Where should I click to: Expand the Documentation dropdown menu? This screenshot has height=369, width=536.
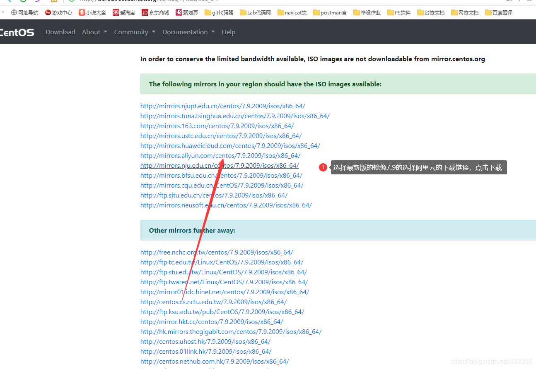click(188, 32)
